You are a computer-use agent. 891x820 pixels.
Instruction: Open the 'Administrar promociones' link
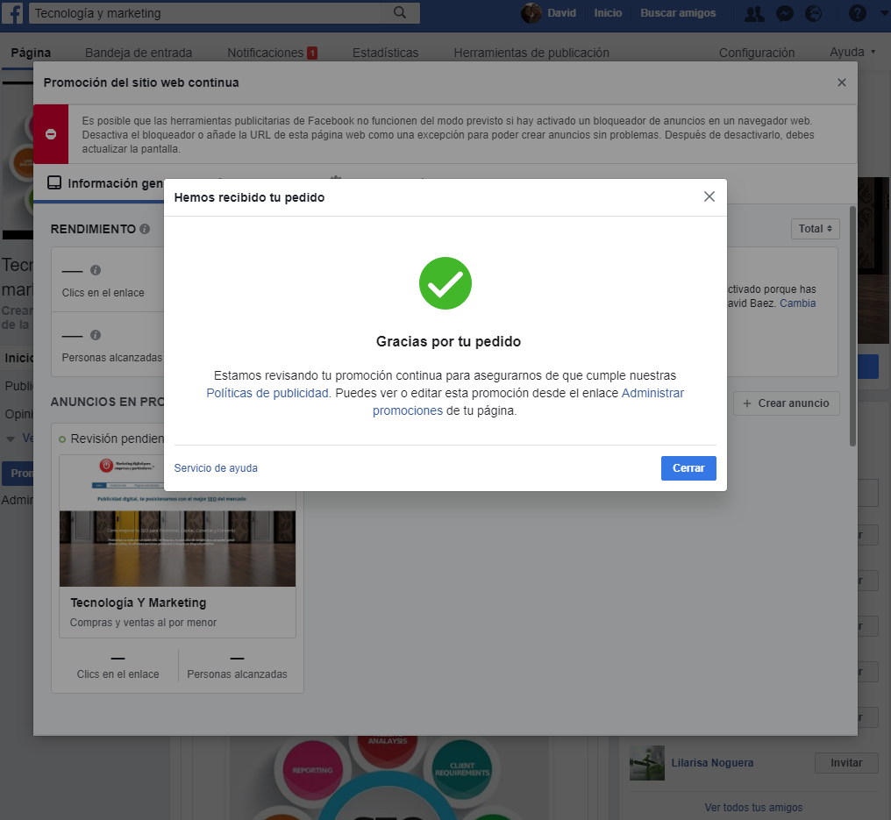tap(652, 393)
